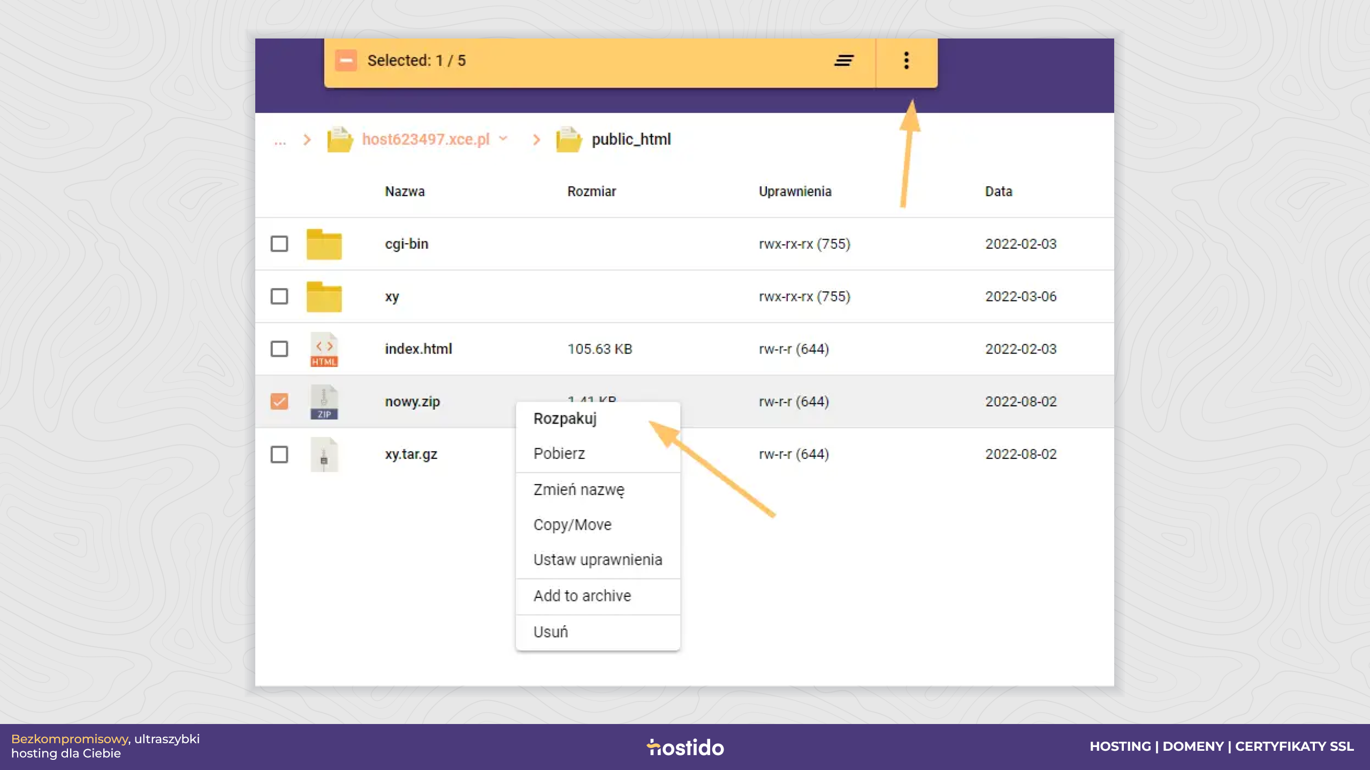
Task: Check the cgi-bin row checkbox
Action: coord(279,244)
